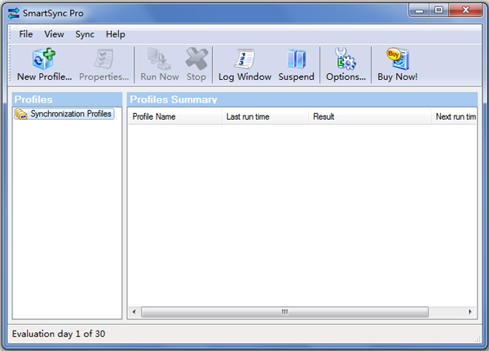Sort by Next run time column
Screen dimensions: 489x351
tap(455, 116)
